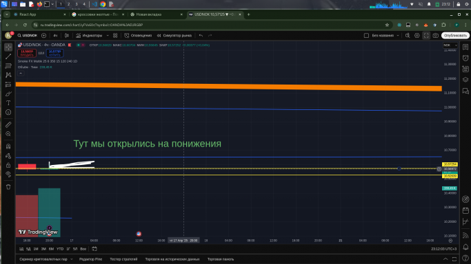This screenshot has width=471, height=264.
Task: Collapse the bottom panel chevron
Action: (x=445, y=259)
